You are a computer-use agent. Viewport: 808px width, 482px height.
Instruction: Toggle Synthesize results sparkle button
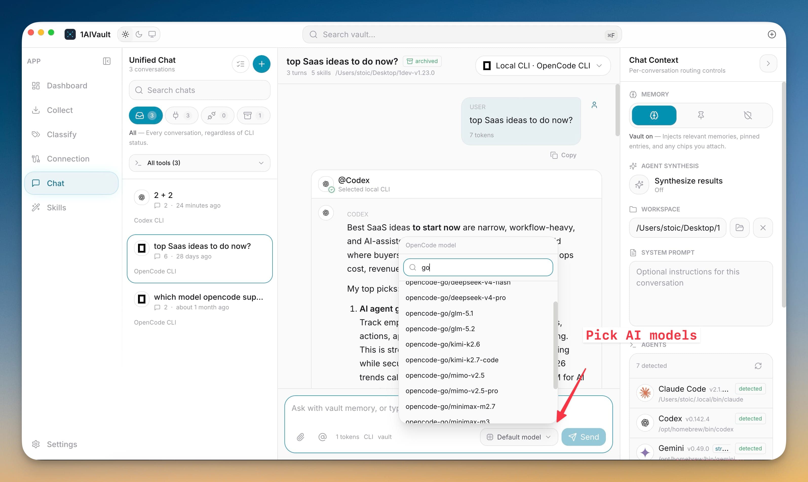coord(639,185)
